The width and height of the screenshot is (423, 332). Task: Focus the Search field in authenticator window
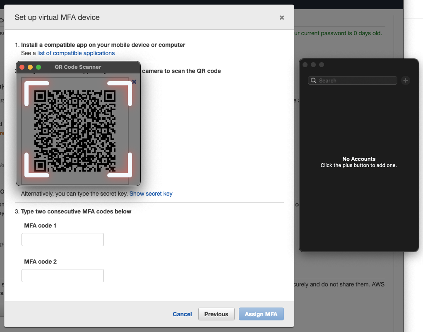353,80
